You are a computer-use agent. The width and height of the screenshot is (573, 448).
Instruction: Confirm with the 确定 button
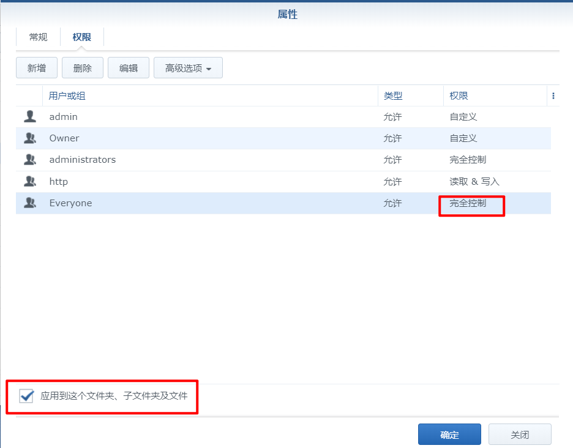449,435
